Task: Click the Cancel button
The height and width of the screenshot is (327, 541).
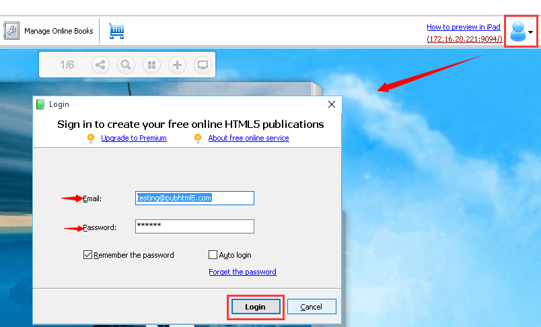Action: 312,307
